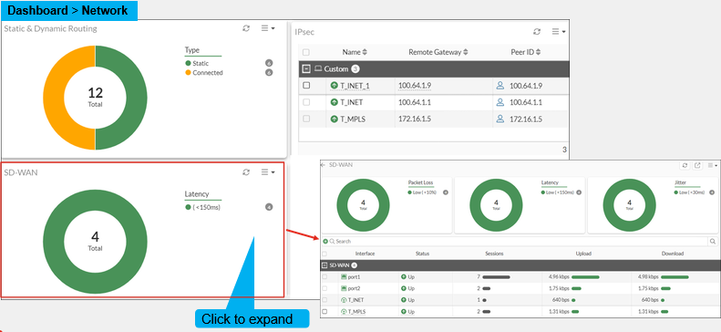Click the port2 interface icon

pyautogui.click(x=344, y=288)
